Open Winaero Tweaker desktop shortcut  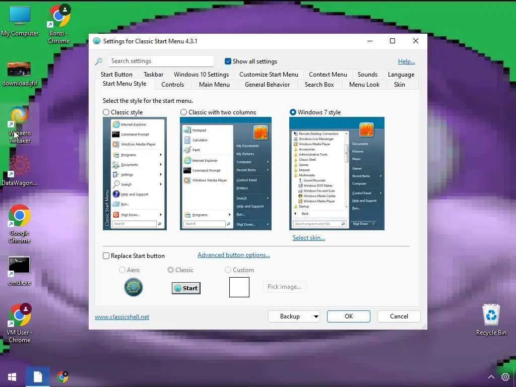(20, 125)
